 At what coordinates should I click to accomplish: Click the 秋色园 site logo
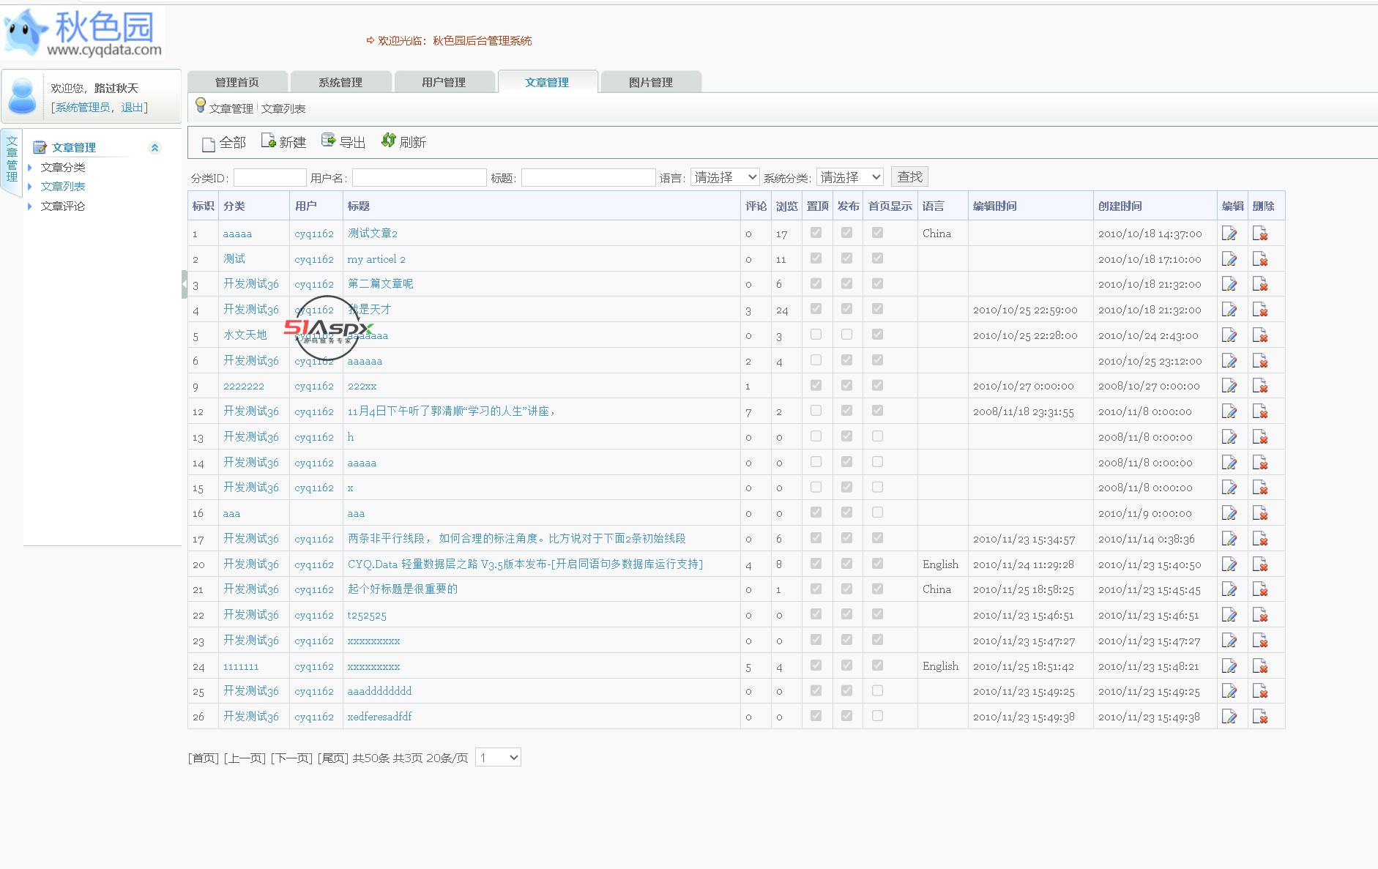click(83, 34)
